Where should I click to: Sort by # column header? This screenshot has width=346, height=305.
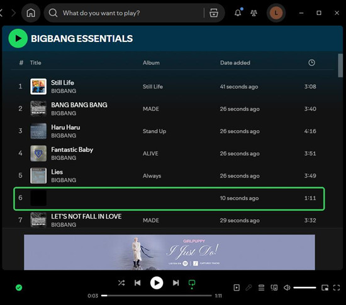click(21, 63)
